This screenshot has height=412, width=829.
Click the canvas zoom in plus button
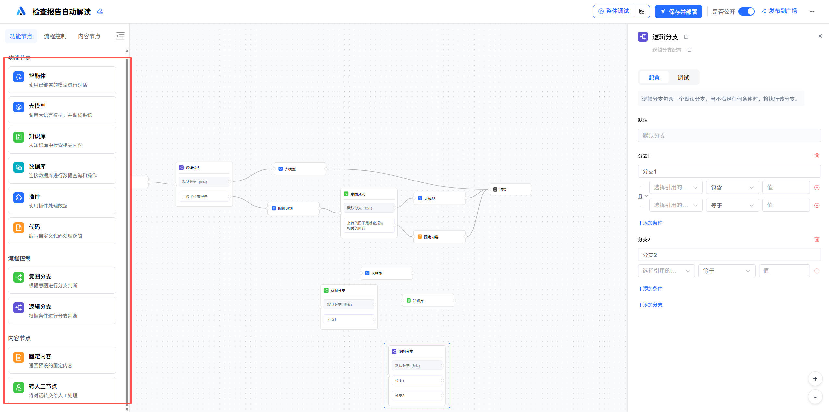[x=815, y=379]
